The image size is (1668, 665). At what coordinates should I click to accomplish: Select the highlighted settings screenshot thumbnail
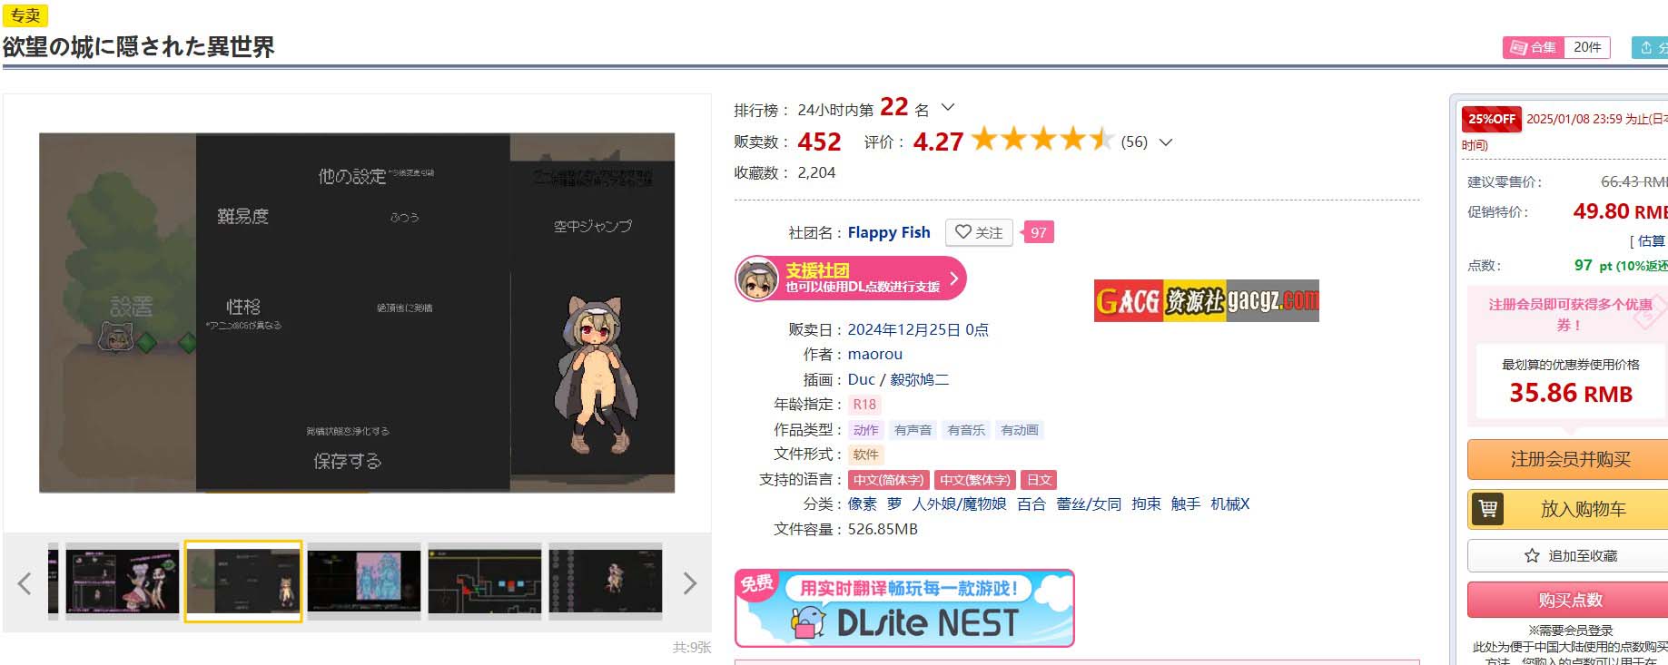pos(243,582)
